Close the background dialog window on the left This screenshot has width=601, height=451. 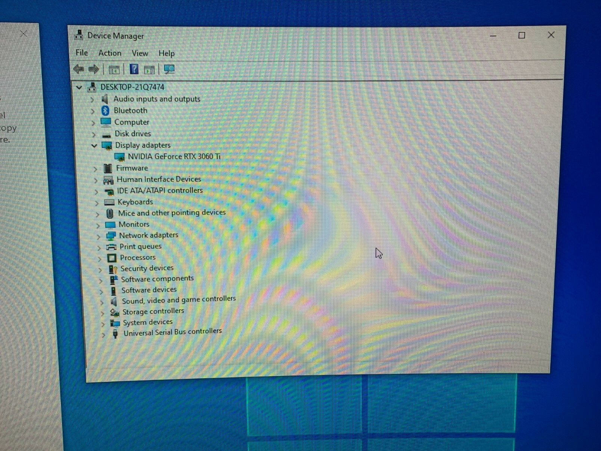[x=24, y=34]
